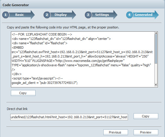The image size is (165, 137).
Task: Click the step 4 number circle
Action: pos(129,15)
